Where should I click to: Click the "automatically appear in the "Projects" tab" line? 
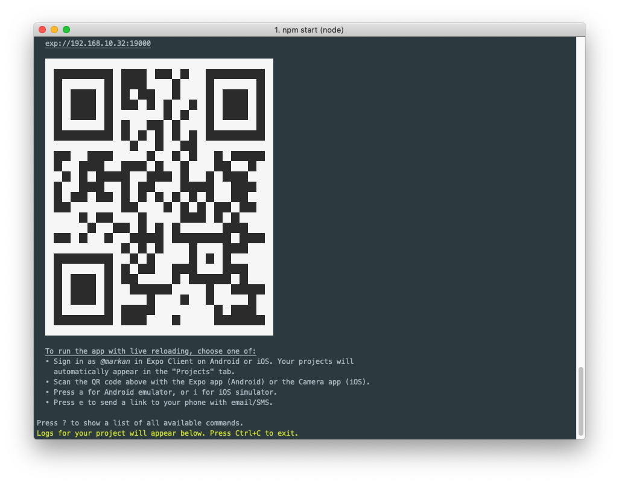pos(144,372)
